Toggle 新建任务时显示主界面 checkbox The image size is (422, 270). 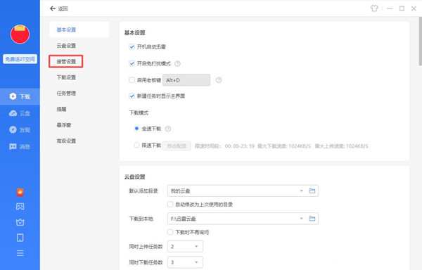(x=132, y=96)
